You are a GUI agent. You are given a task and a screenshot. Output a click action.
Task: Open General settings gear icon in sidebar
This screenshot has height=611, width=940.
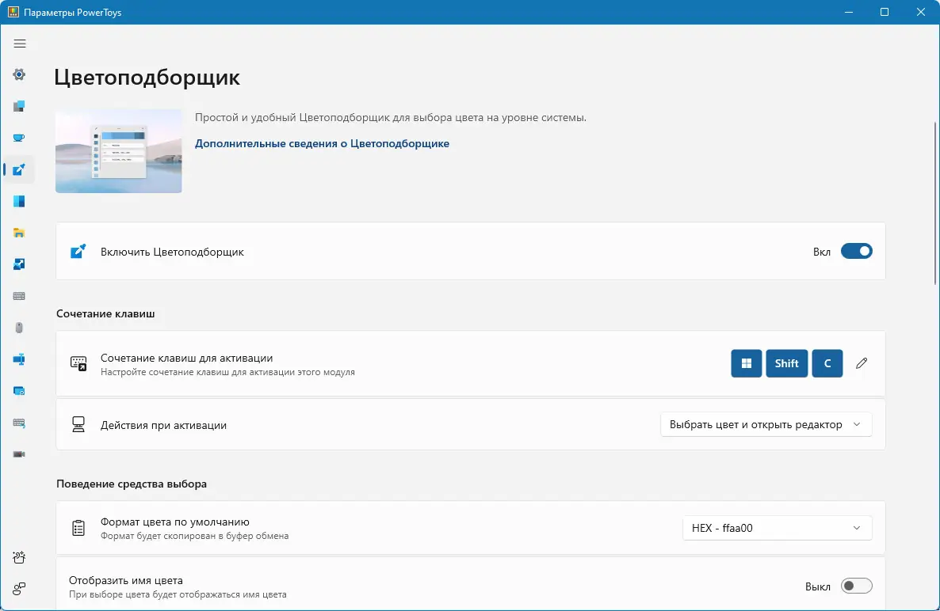pos(20,74)
